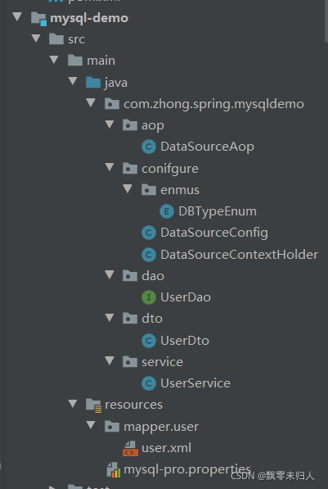Open the user.xml mapper file
Viewport: 328px width, 489px height.
click(166, 448)
